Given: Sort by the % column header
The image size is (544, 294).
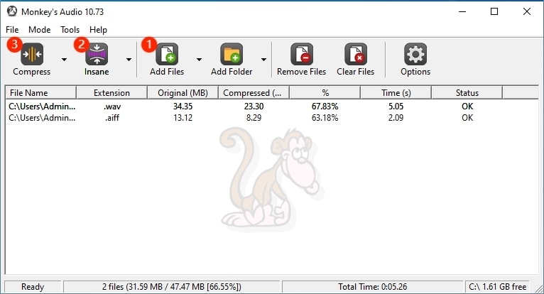Looking at the screenshot, I should tap(325, 93).
